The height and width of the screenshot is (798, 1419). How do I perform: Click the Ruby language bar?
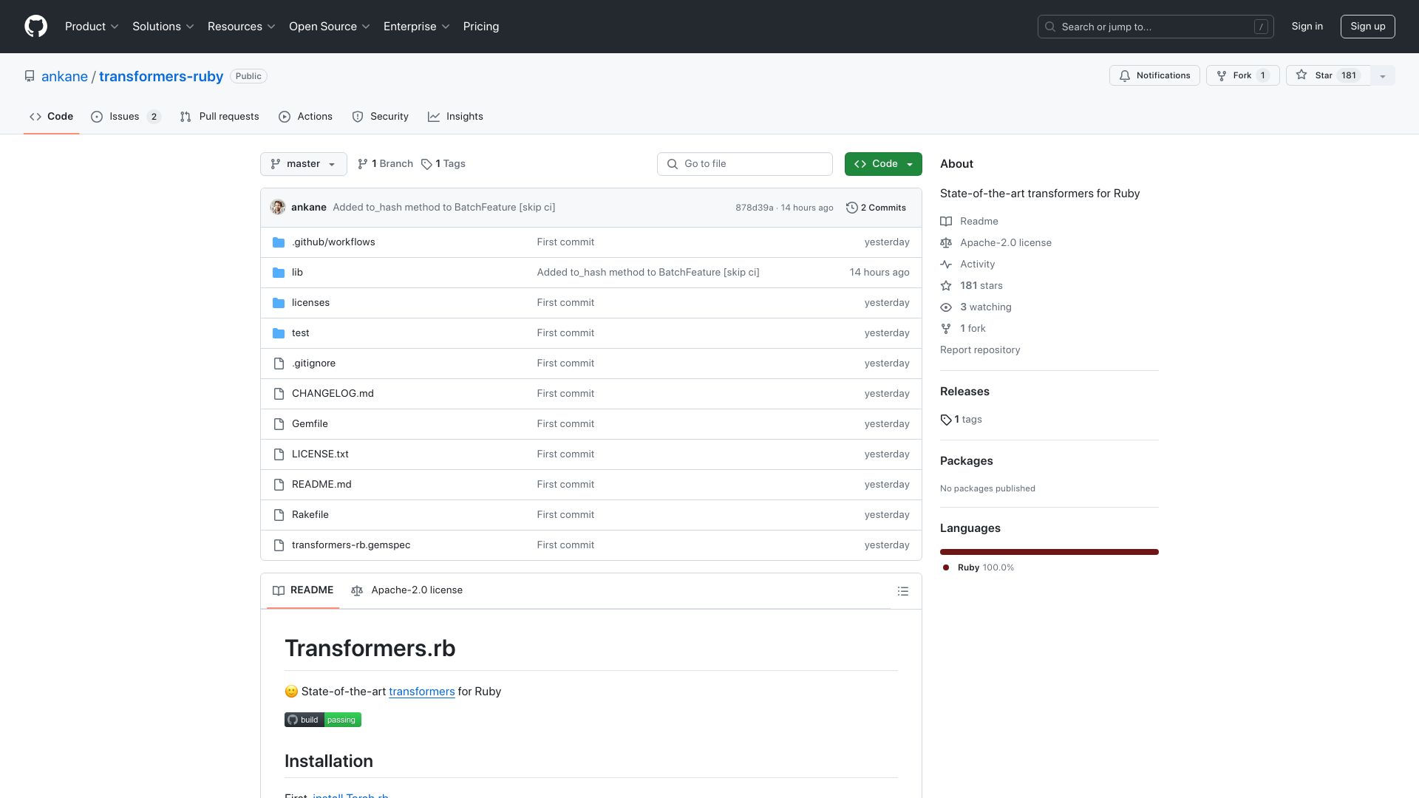(1049, 552)
